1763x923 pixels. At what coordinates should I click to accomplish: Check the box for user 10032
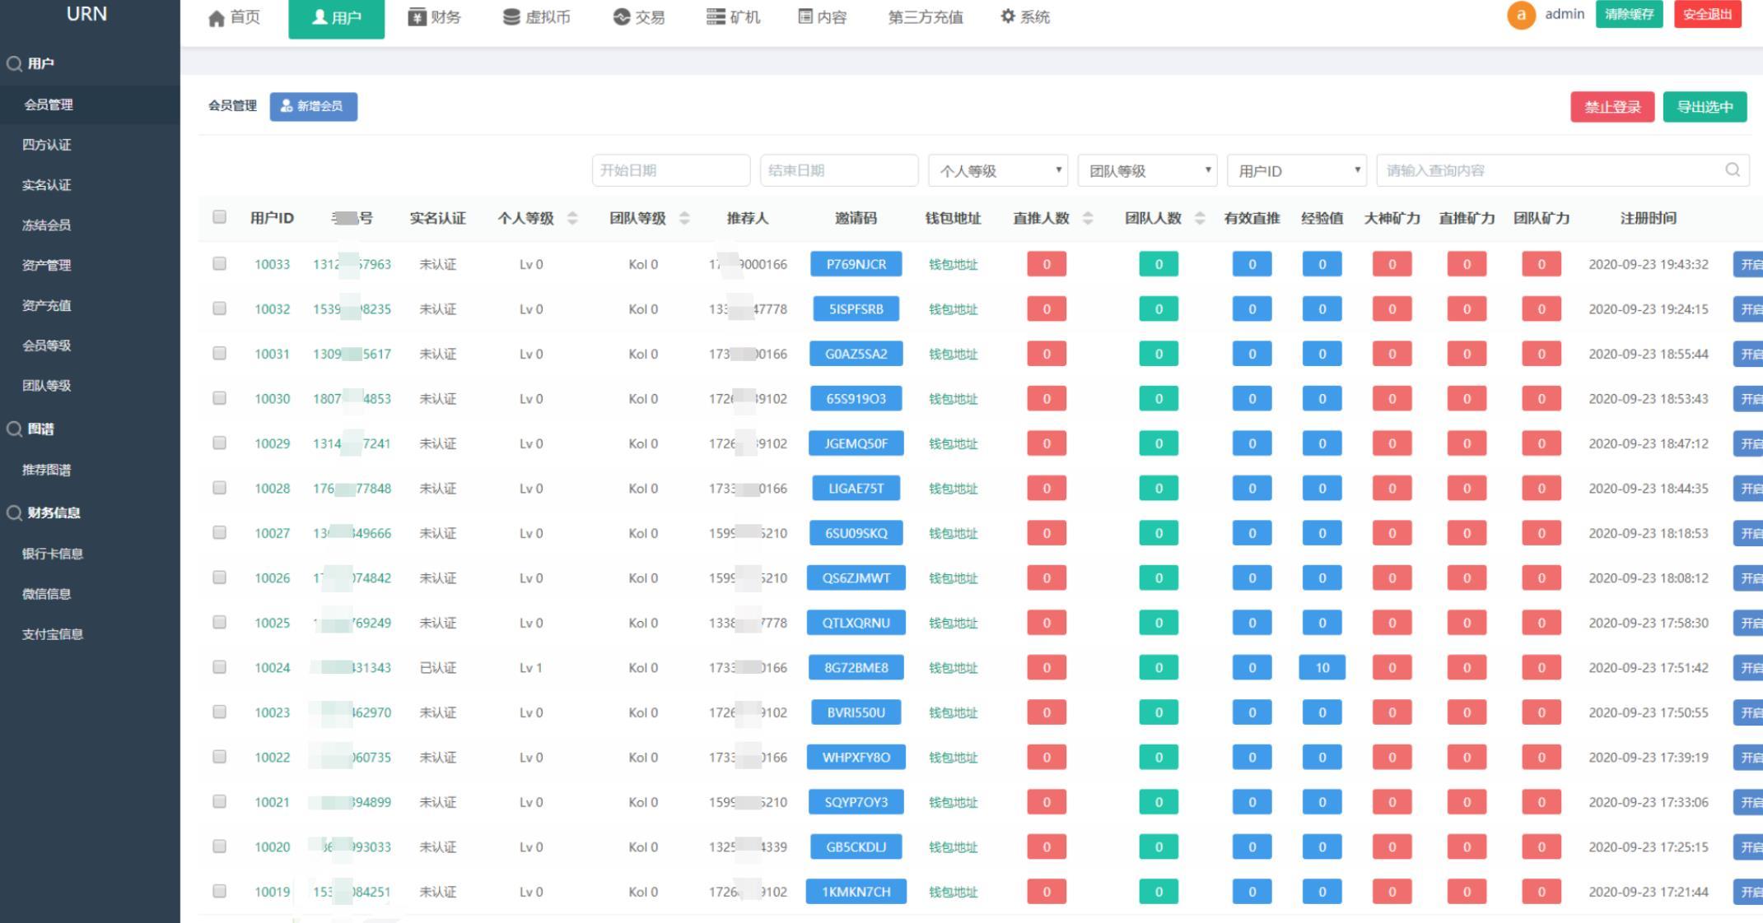coord(219,308)
